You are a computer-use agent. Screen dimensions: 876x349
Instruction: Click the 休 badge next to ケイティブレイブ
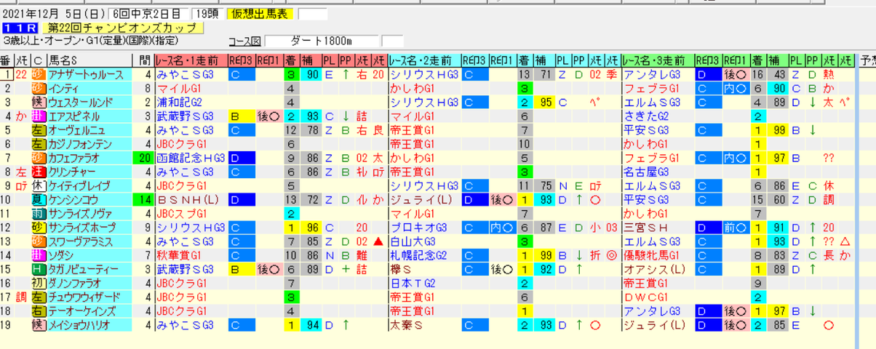tap(39, 185)
